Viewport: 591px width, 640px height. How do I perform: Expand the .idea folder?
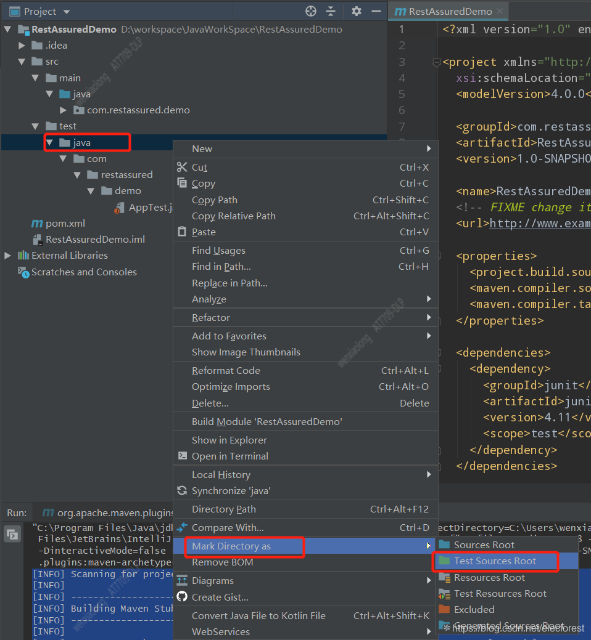(22, 46)
